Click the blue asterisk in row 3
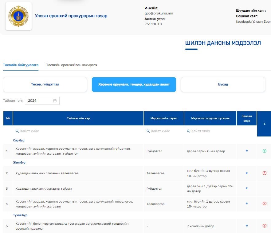271x233 pixels. click(246, 189)
